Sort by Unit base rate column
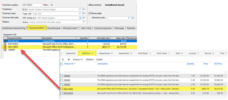The height and width of the screenshot is (100, 228). 100,38
